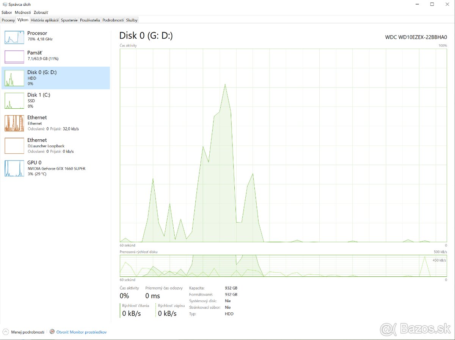Open the Služby tab
Viewport: 455px width, 340px height.
[132, 20]
